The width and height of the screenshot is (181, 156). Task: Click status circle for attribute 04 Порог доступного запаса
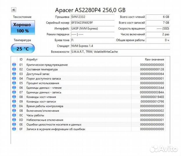click(14, 78)
